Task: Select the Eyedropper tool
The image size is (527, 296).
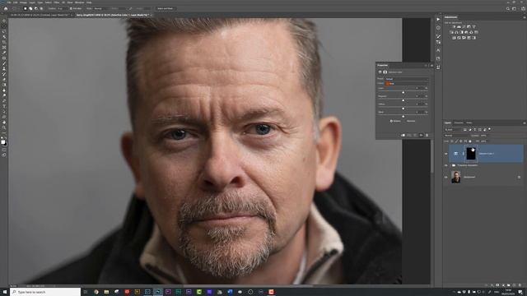Action: coord(4,53)
